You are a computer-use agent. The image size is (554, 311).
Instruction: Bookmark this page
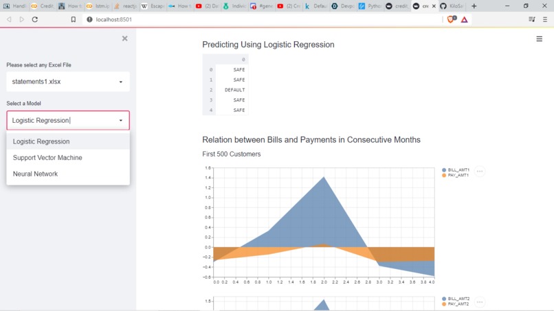[73, 19]
